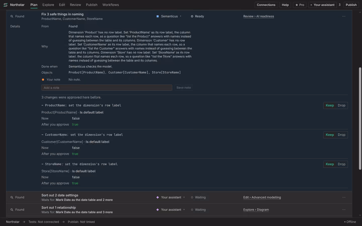
Task: Click the magnifier icon beside naming Found row
Action: pyautogui.click(x=12, y=16)
